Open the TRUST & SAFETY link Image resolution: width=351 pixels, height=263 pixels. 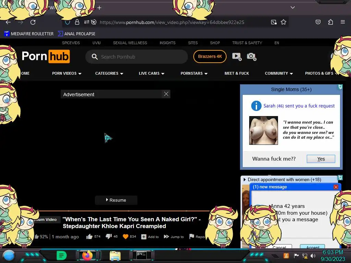coord(247,43)
